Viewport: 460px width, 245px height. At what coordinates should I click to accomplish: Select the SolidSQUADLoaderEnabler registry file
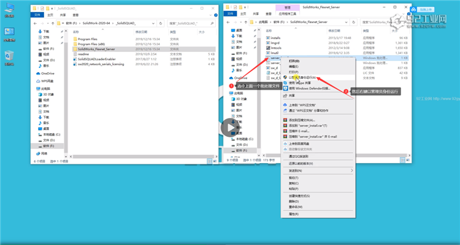pyautogui.click(x=96, y=59)
